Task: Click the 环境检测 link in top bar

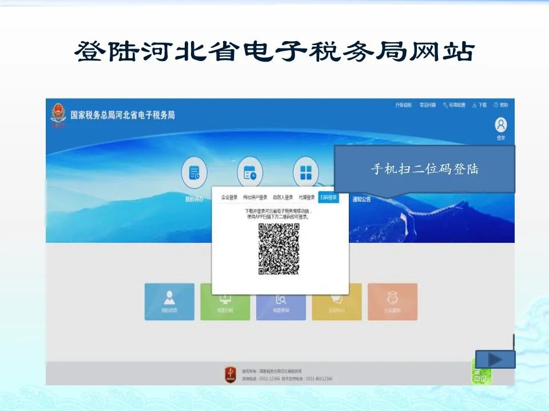Action: (454, 105)
